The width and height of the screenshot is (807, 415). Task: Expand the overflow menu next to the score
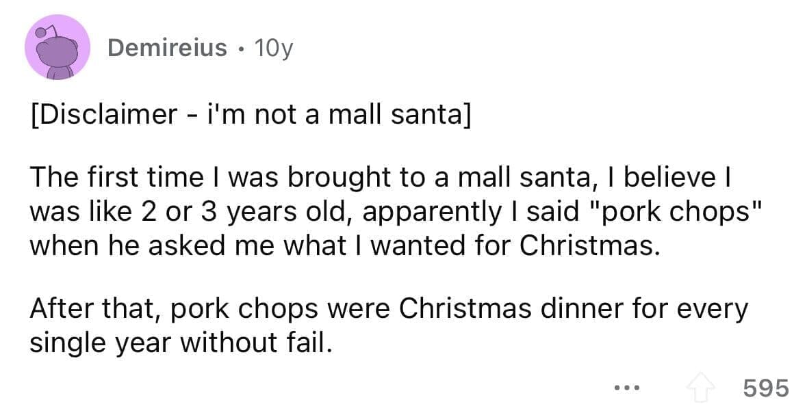(x=626, y=387)
